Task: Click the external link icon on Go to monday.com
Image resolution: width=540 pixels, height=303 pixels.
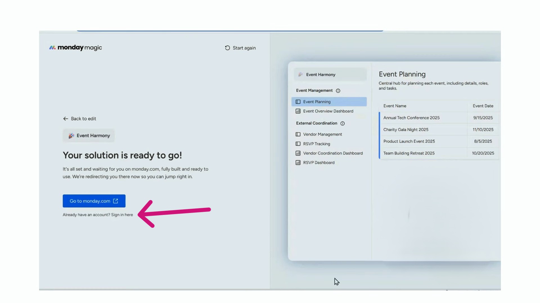Action: pos(116,201)
